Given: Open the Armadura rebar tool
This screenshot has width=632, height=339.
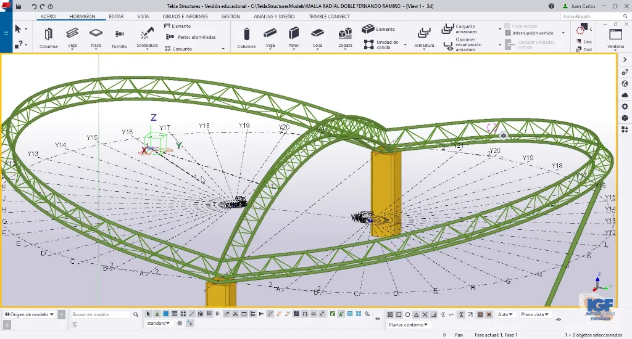Looking at the screenshot, I should click(x=424, y=38).
